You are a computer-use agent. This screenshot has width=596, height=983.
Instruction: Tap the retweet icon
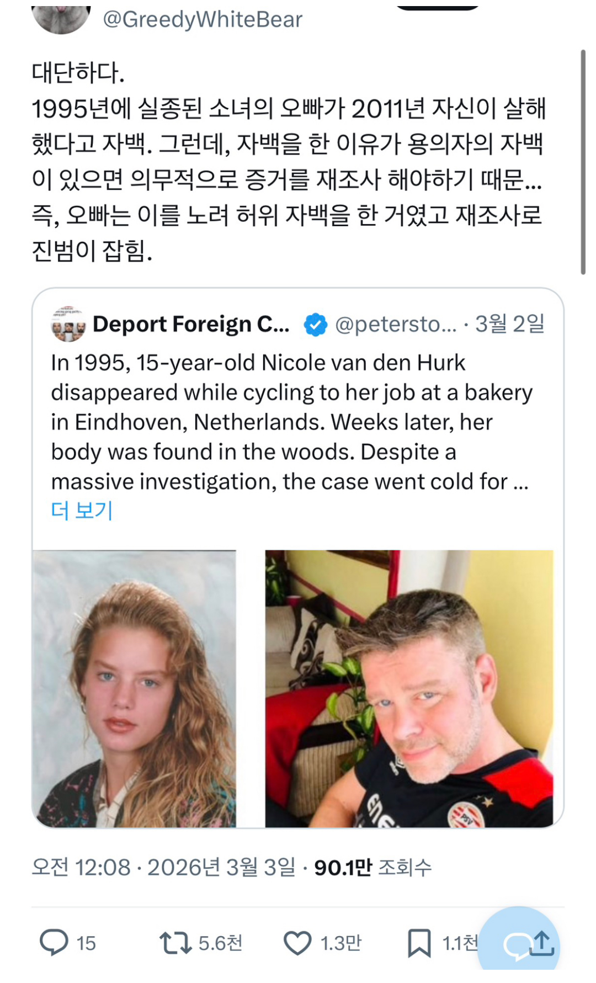[175, 943]
